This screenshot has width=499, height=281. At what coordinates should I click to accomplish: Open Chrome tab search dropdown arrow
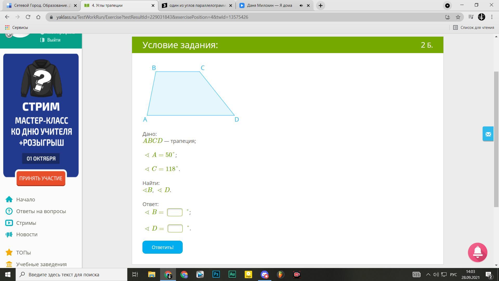point(447,5)
